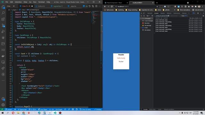Split the editor to the right
205x115 pixels.
click(x=96, y=6)
